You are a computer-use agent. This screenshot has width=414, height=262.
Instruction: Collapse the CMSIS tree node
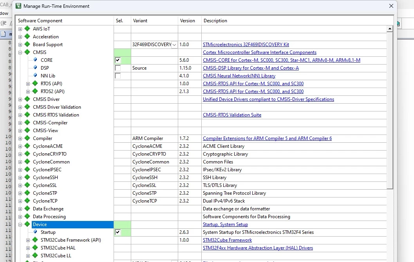pos(20,52)
